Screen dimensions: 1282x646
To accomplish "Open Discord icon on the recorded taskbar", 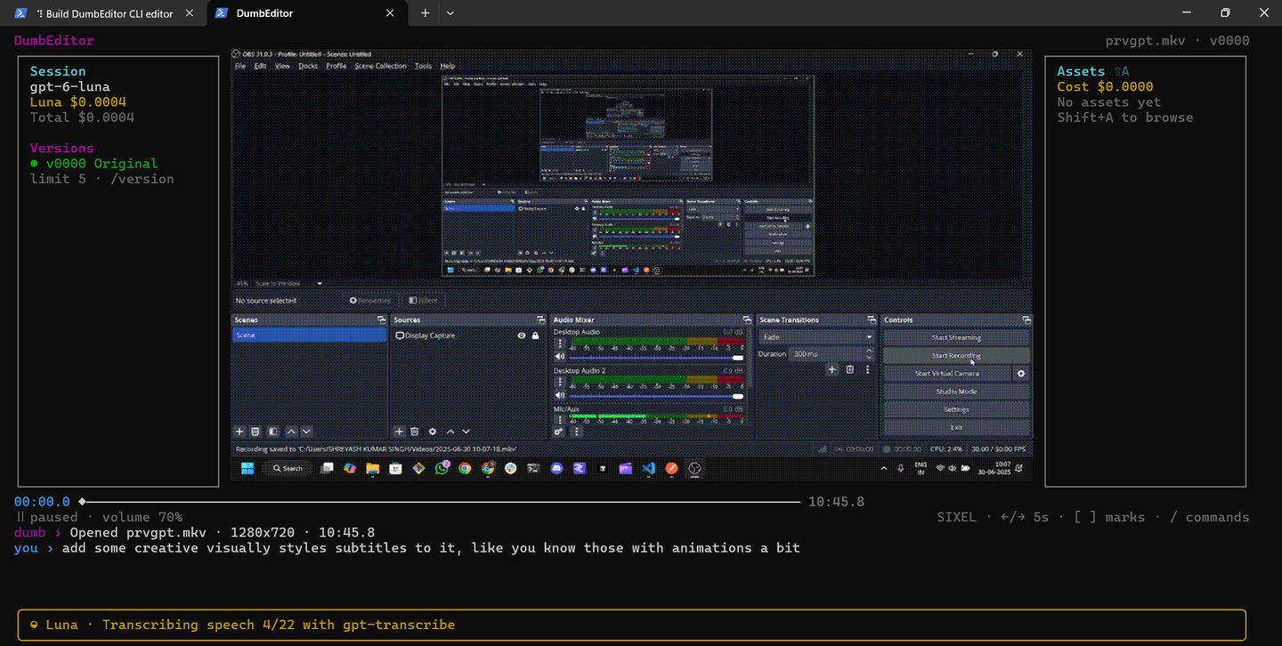I will click(x=556, y=468).
